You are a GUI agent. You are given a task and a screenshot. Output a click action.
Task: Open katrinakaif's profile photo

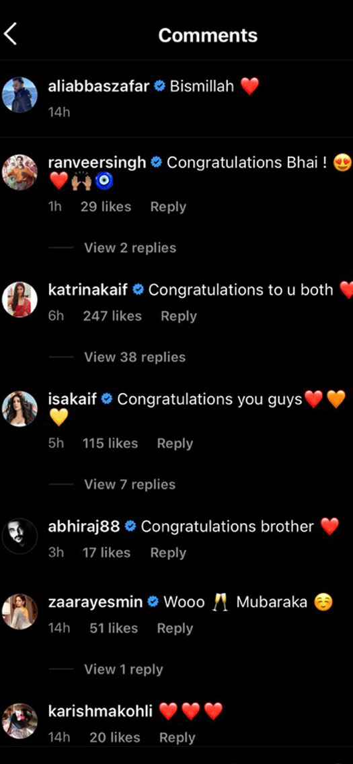coord(20,299)
